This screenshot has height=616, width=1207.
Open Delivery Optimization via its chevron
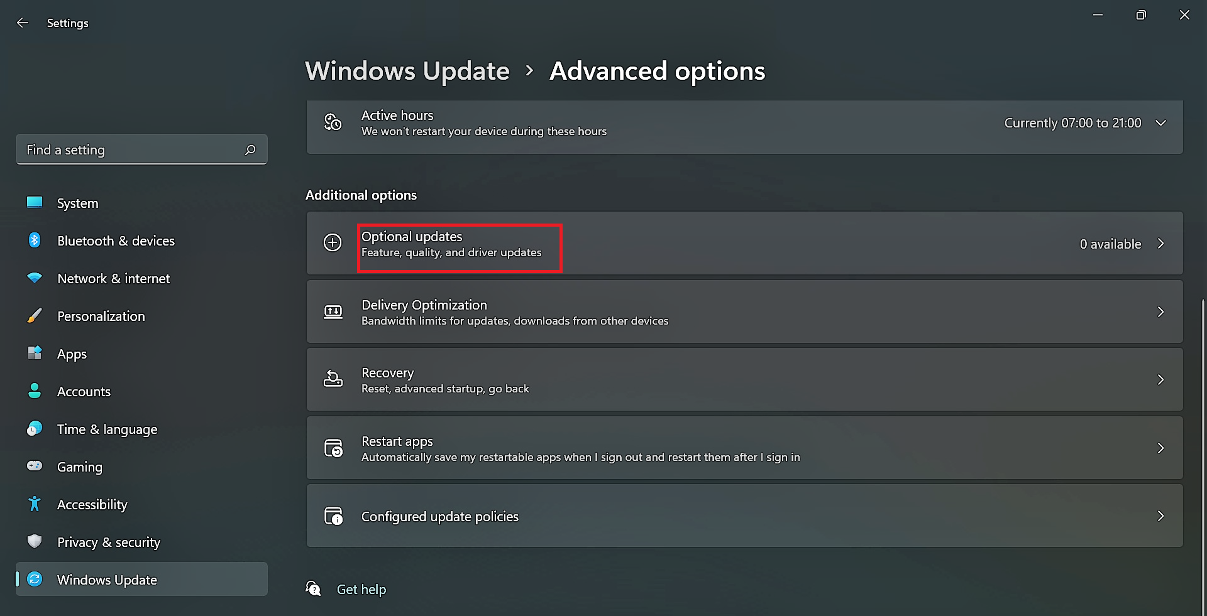point(1160,312)
